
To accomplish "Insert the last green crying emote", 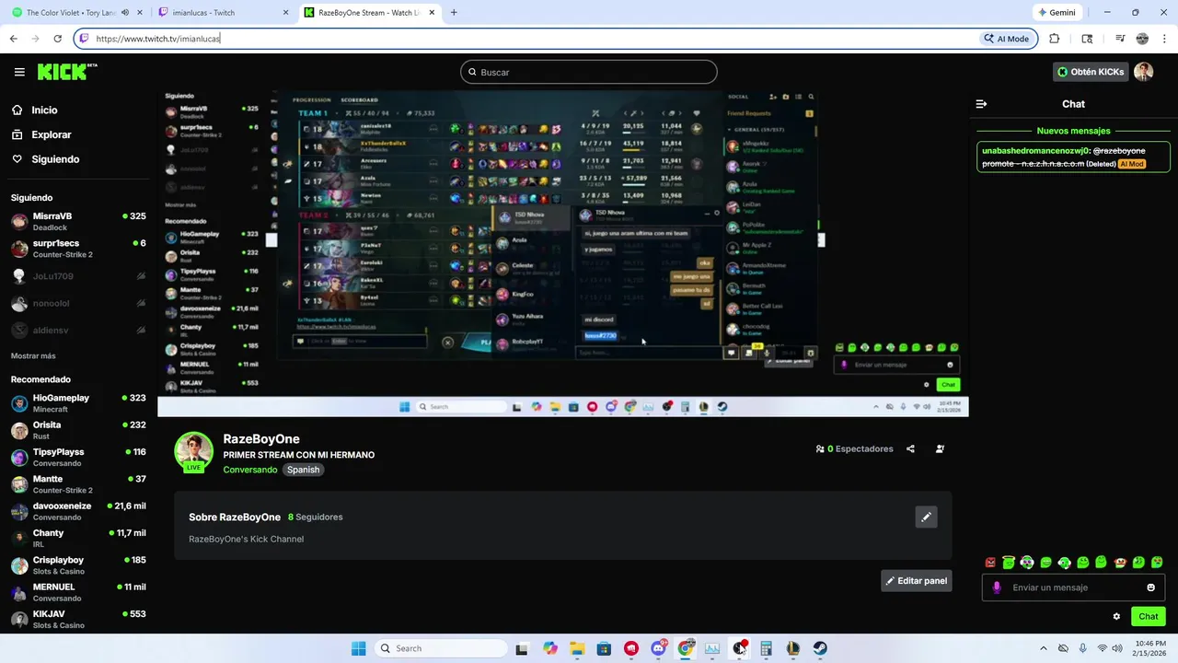I will click(1157, 563).
